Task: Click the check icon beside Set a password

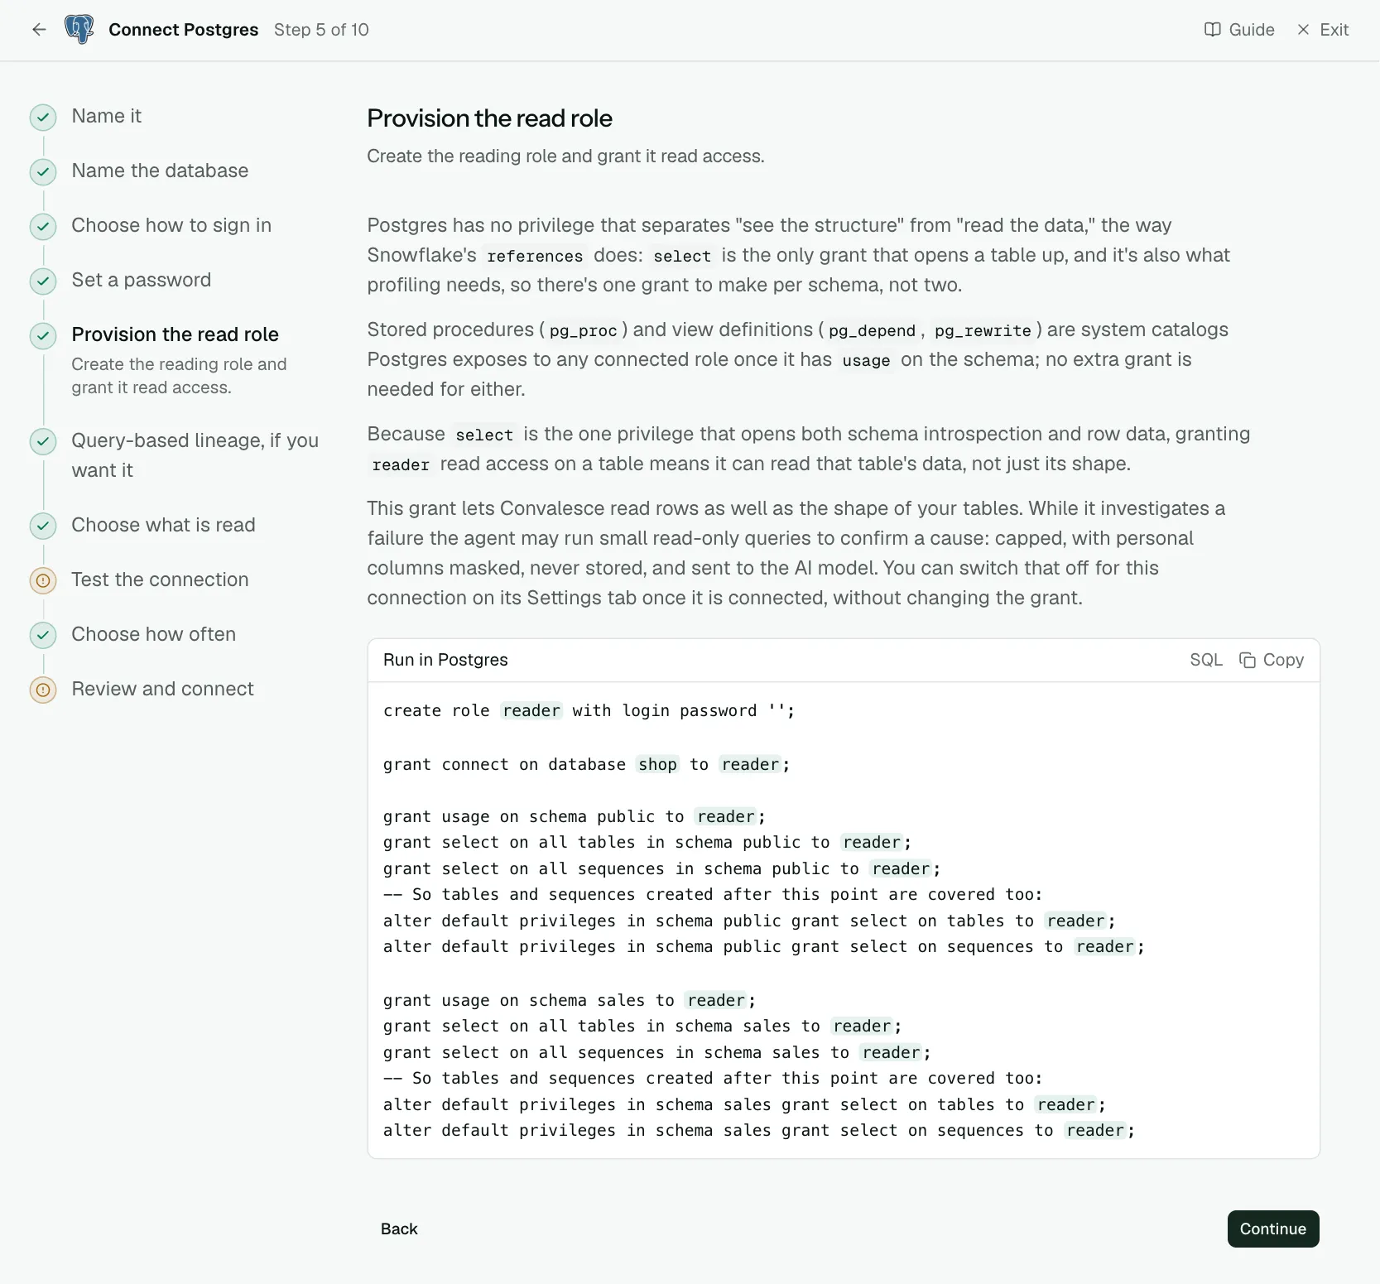Action: (43, 281)
